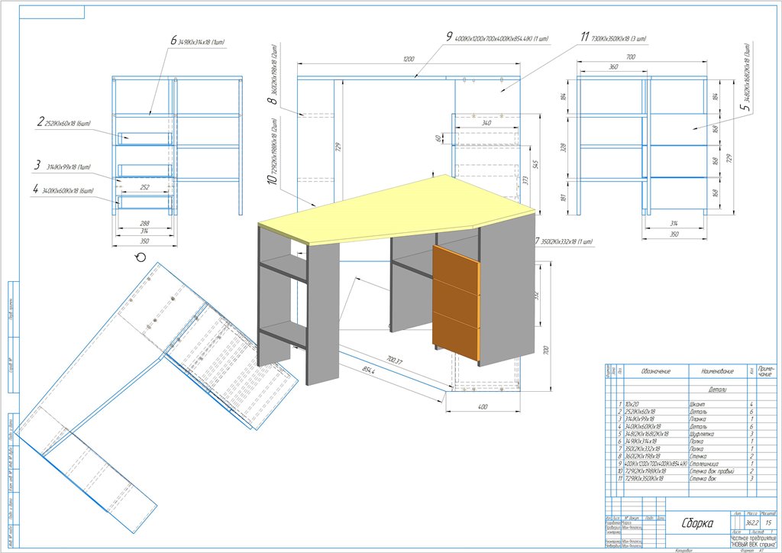Click callout 9 tabletop size label
The width and height of the screenshot is (782, 553).
pyautogui.click(x=497, y=37)
